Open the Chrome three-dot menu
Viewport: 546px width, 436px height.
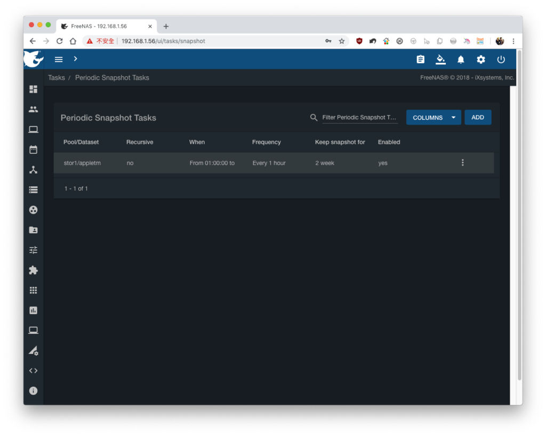pos(513,41)
